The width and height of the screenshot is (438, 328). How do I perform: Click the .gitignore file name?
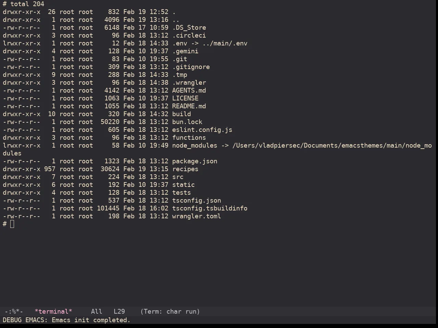click(191, 67)
